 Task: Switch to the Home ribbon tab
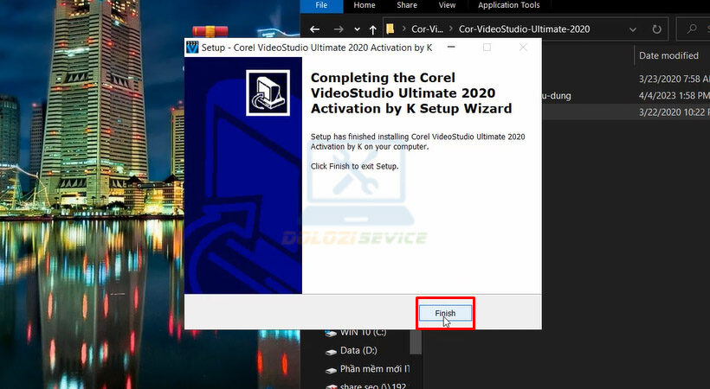tap(365, 5)
